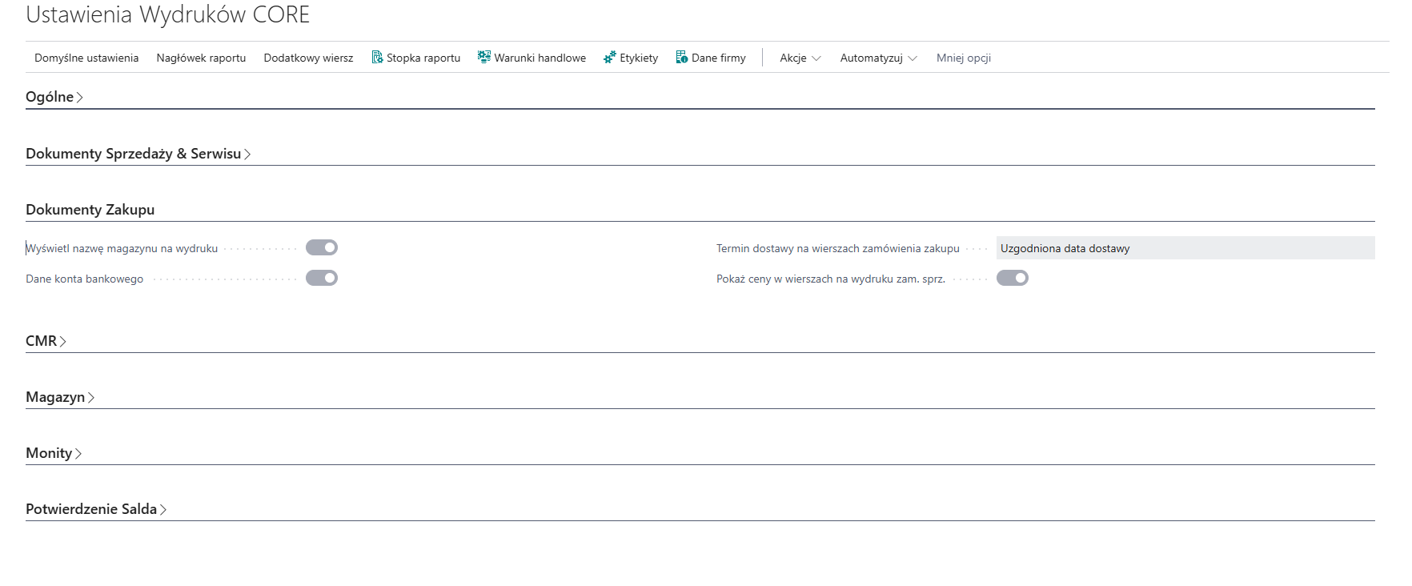Click Domyślne ustawienia in the action bar
The width and height of the screenshot is (1412, 586).
click(86, 58)
